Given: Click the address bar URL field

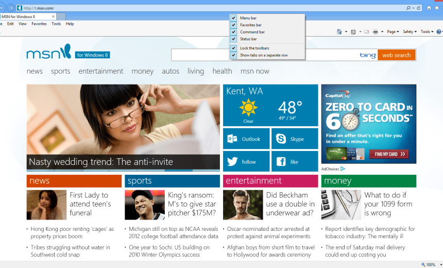Looking at the screenshot, I should click(211, 8).
